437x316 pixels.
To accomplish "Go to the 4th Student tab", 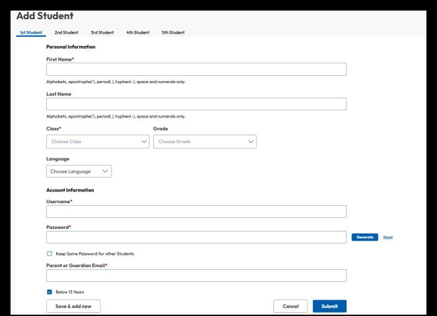I will pos(138,32).
